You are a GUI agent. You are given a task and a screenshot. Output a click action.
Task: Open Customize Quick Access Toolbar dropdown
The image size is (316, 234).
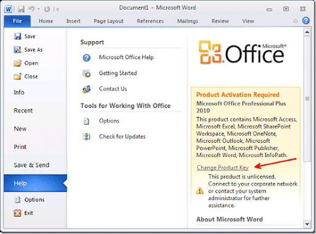pos(57,9)
